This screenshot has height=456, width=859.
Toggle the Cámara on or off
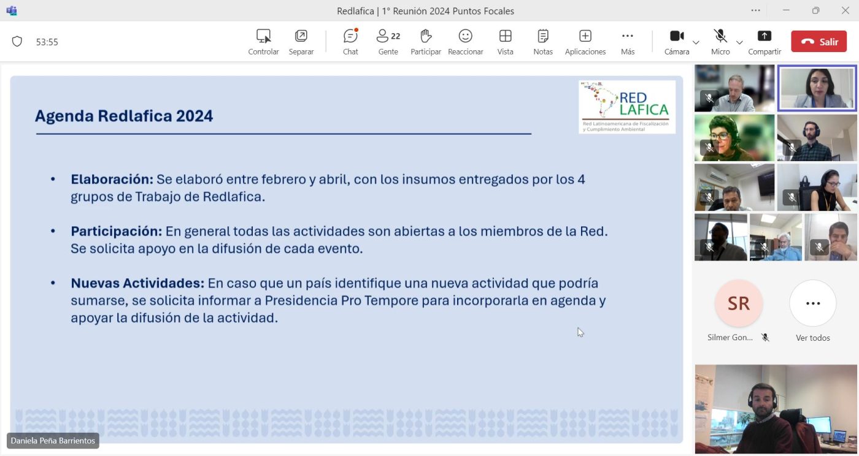pos(676,42)
